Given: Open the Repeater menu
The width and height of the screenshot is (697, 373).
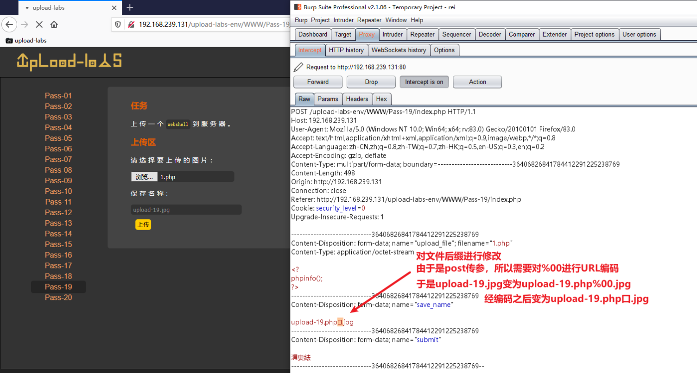Looking at the screenshot, I should [x=369, y=20].
